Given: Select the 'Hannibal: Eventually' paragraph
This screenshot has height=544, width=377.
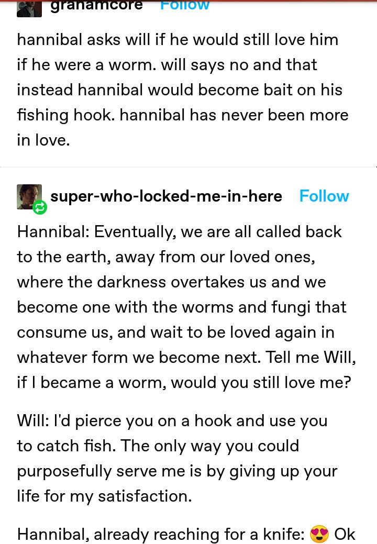Looking at the screenshot, I should (186, 307).
